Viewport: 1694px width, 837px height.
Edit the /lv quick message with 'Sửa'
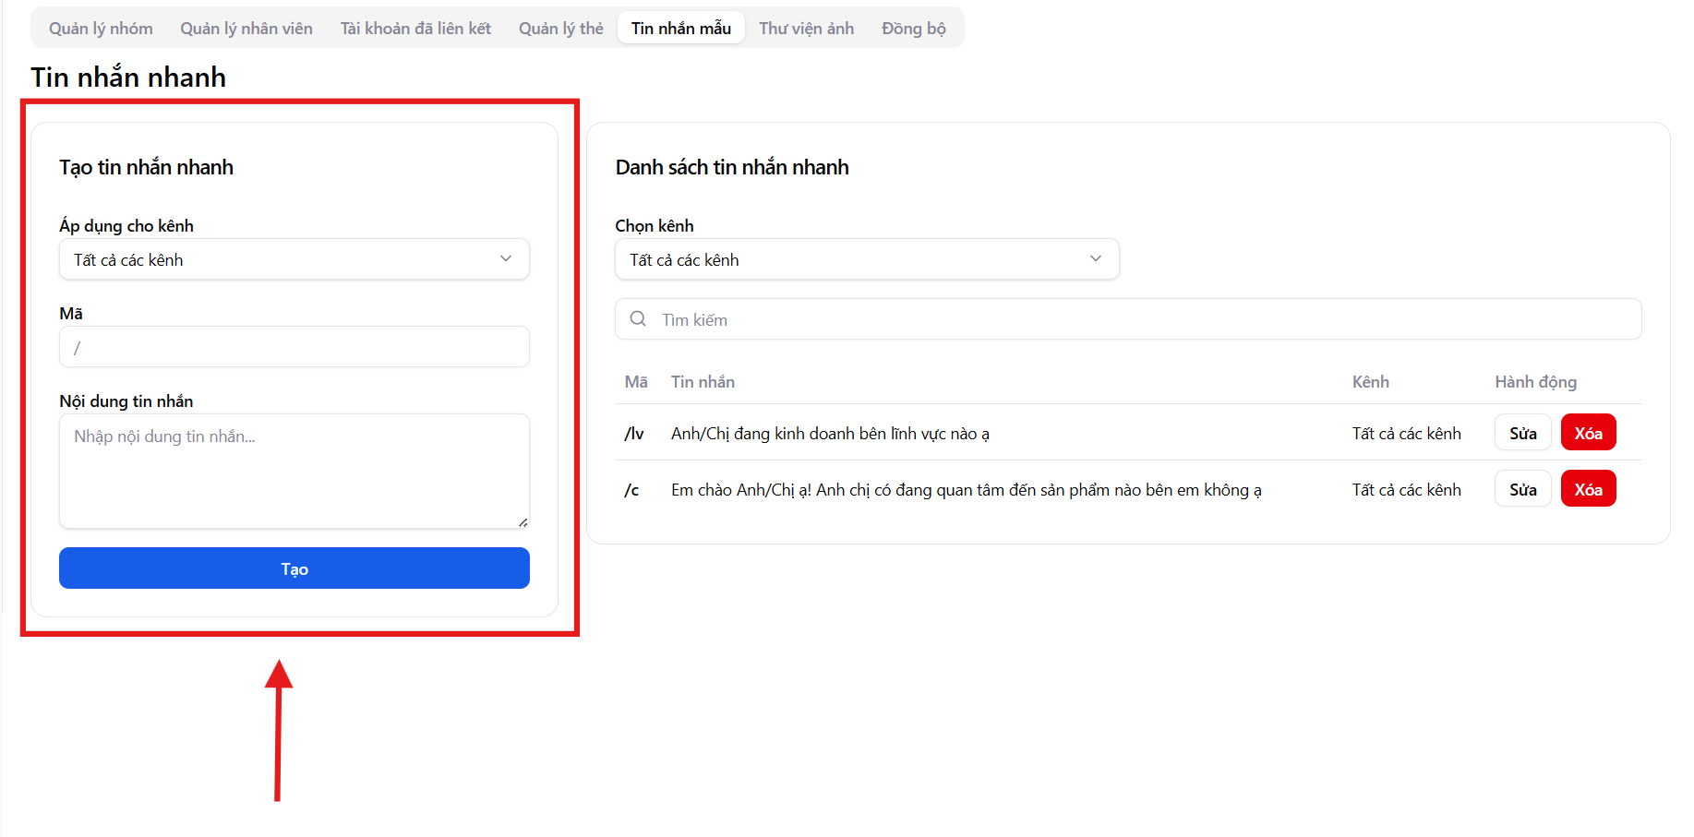coord(1522,433)
